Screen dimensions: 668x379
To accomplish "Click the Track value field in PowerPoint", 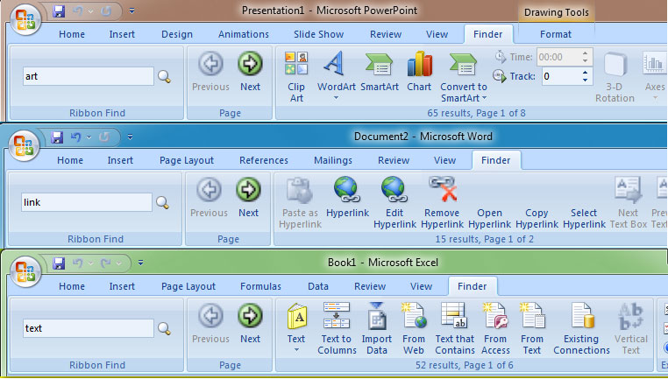I will (x=561, y=76).
